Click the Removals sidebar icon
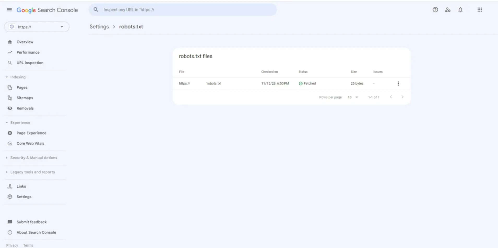The width and height of the screenshot is (498, 248). [10, 108]
